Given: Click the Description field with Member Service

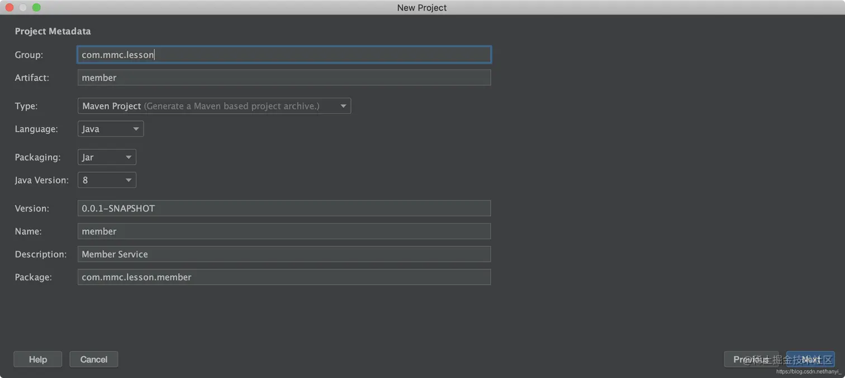Looking at the screenshot, I should [x=284, y=254].
